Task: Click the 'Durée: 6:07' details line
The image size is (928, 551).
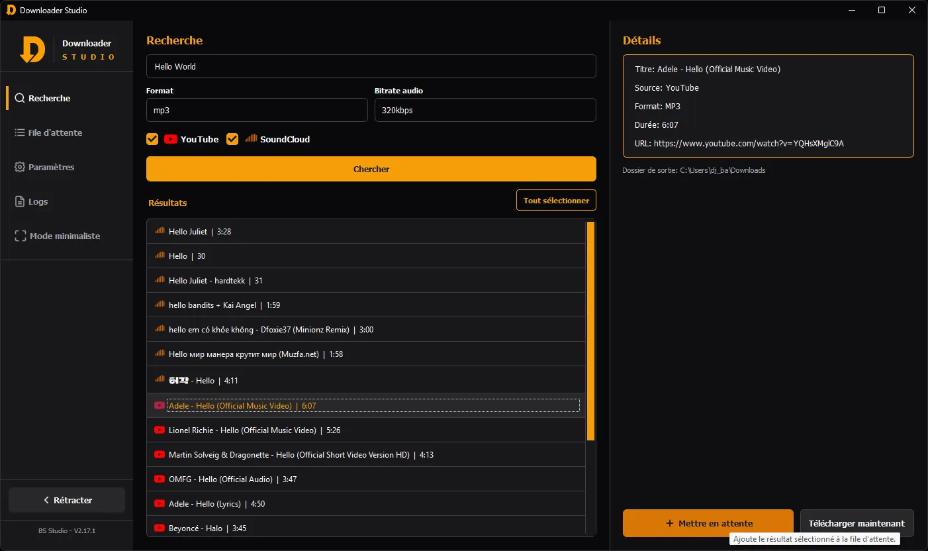Action: [657, 125]
